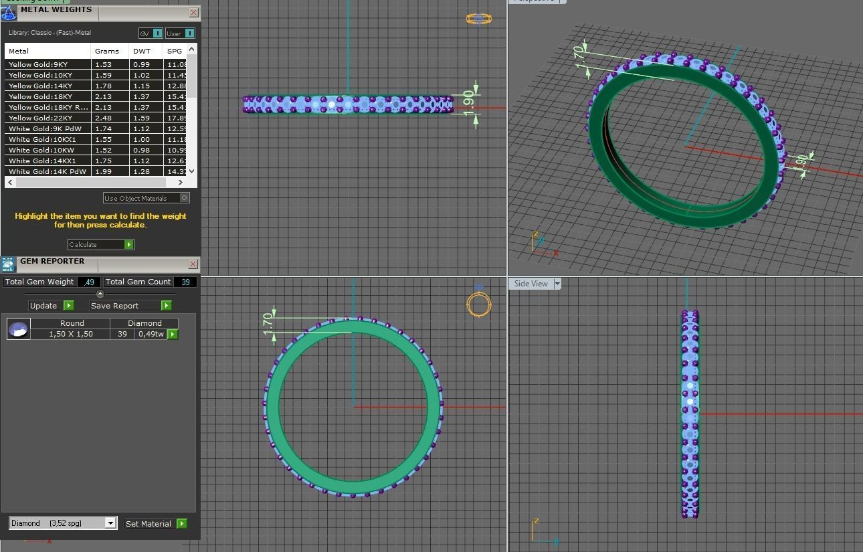
Task: Click the 1.00 DWT cell
Action: pyautogui.click(x=146, y=139)
